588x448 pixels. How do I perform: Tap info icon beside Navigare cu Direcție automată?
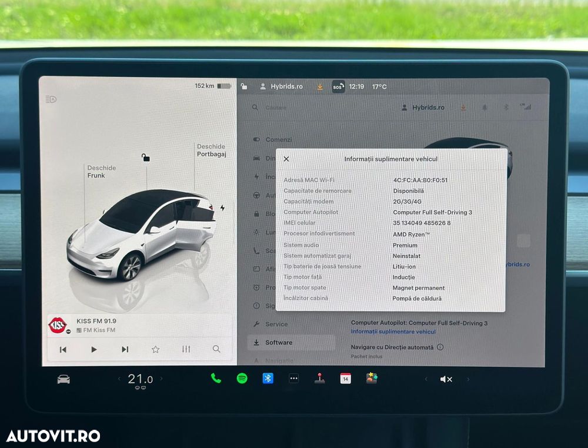coord(440,347)
